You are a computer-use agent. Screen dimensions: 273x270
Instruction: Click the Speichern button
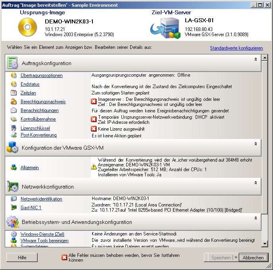[221, 257]
